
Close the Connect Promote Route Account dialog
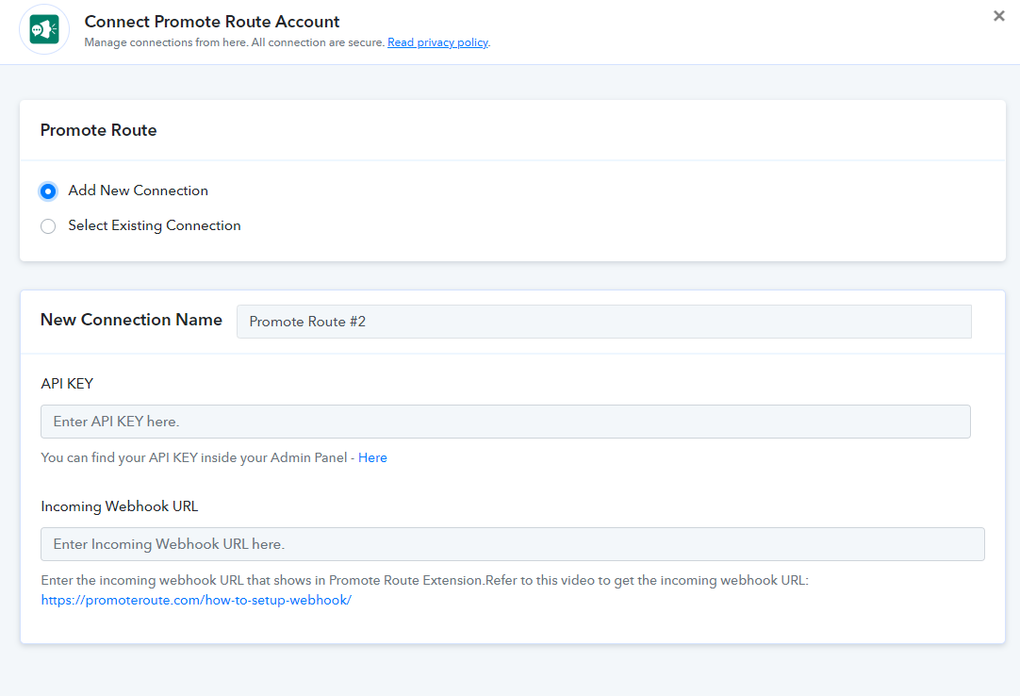(x=999, y=16)
